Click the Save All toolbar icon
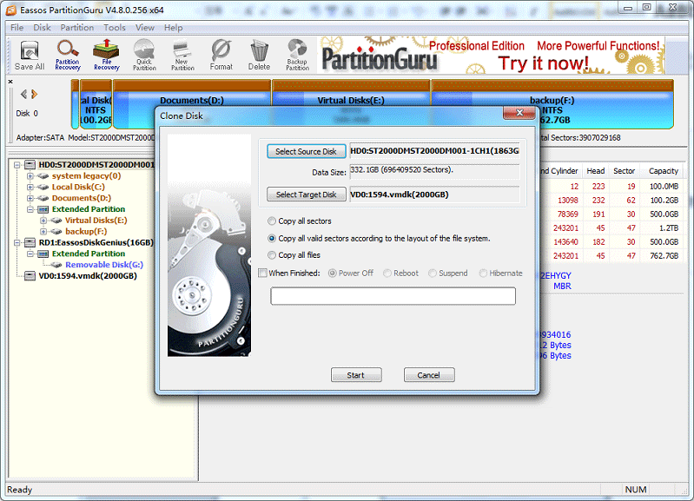This screenshot has width=694, height=501. click(x=30, y=56)
